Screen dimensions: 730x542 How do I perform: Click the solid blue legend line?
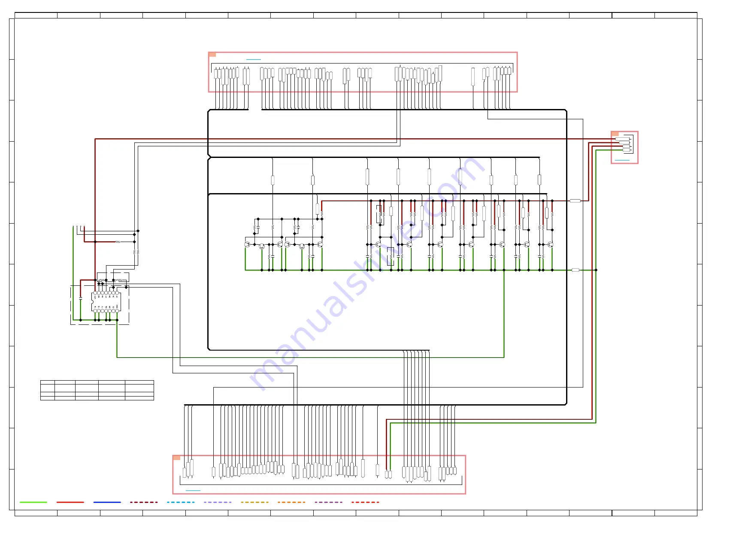click(107, 502)
